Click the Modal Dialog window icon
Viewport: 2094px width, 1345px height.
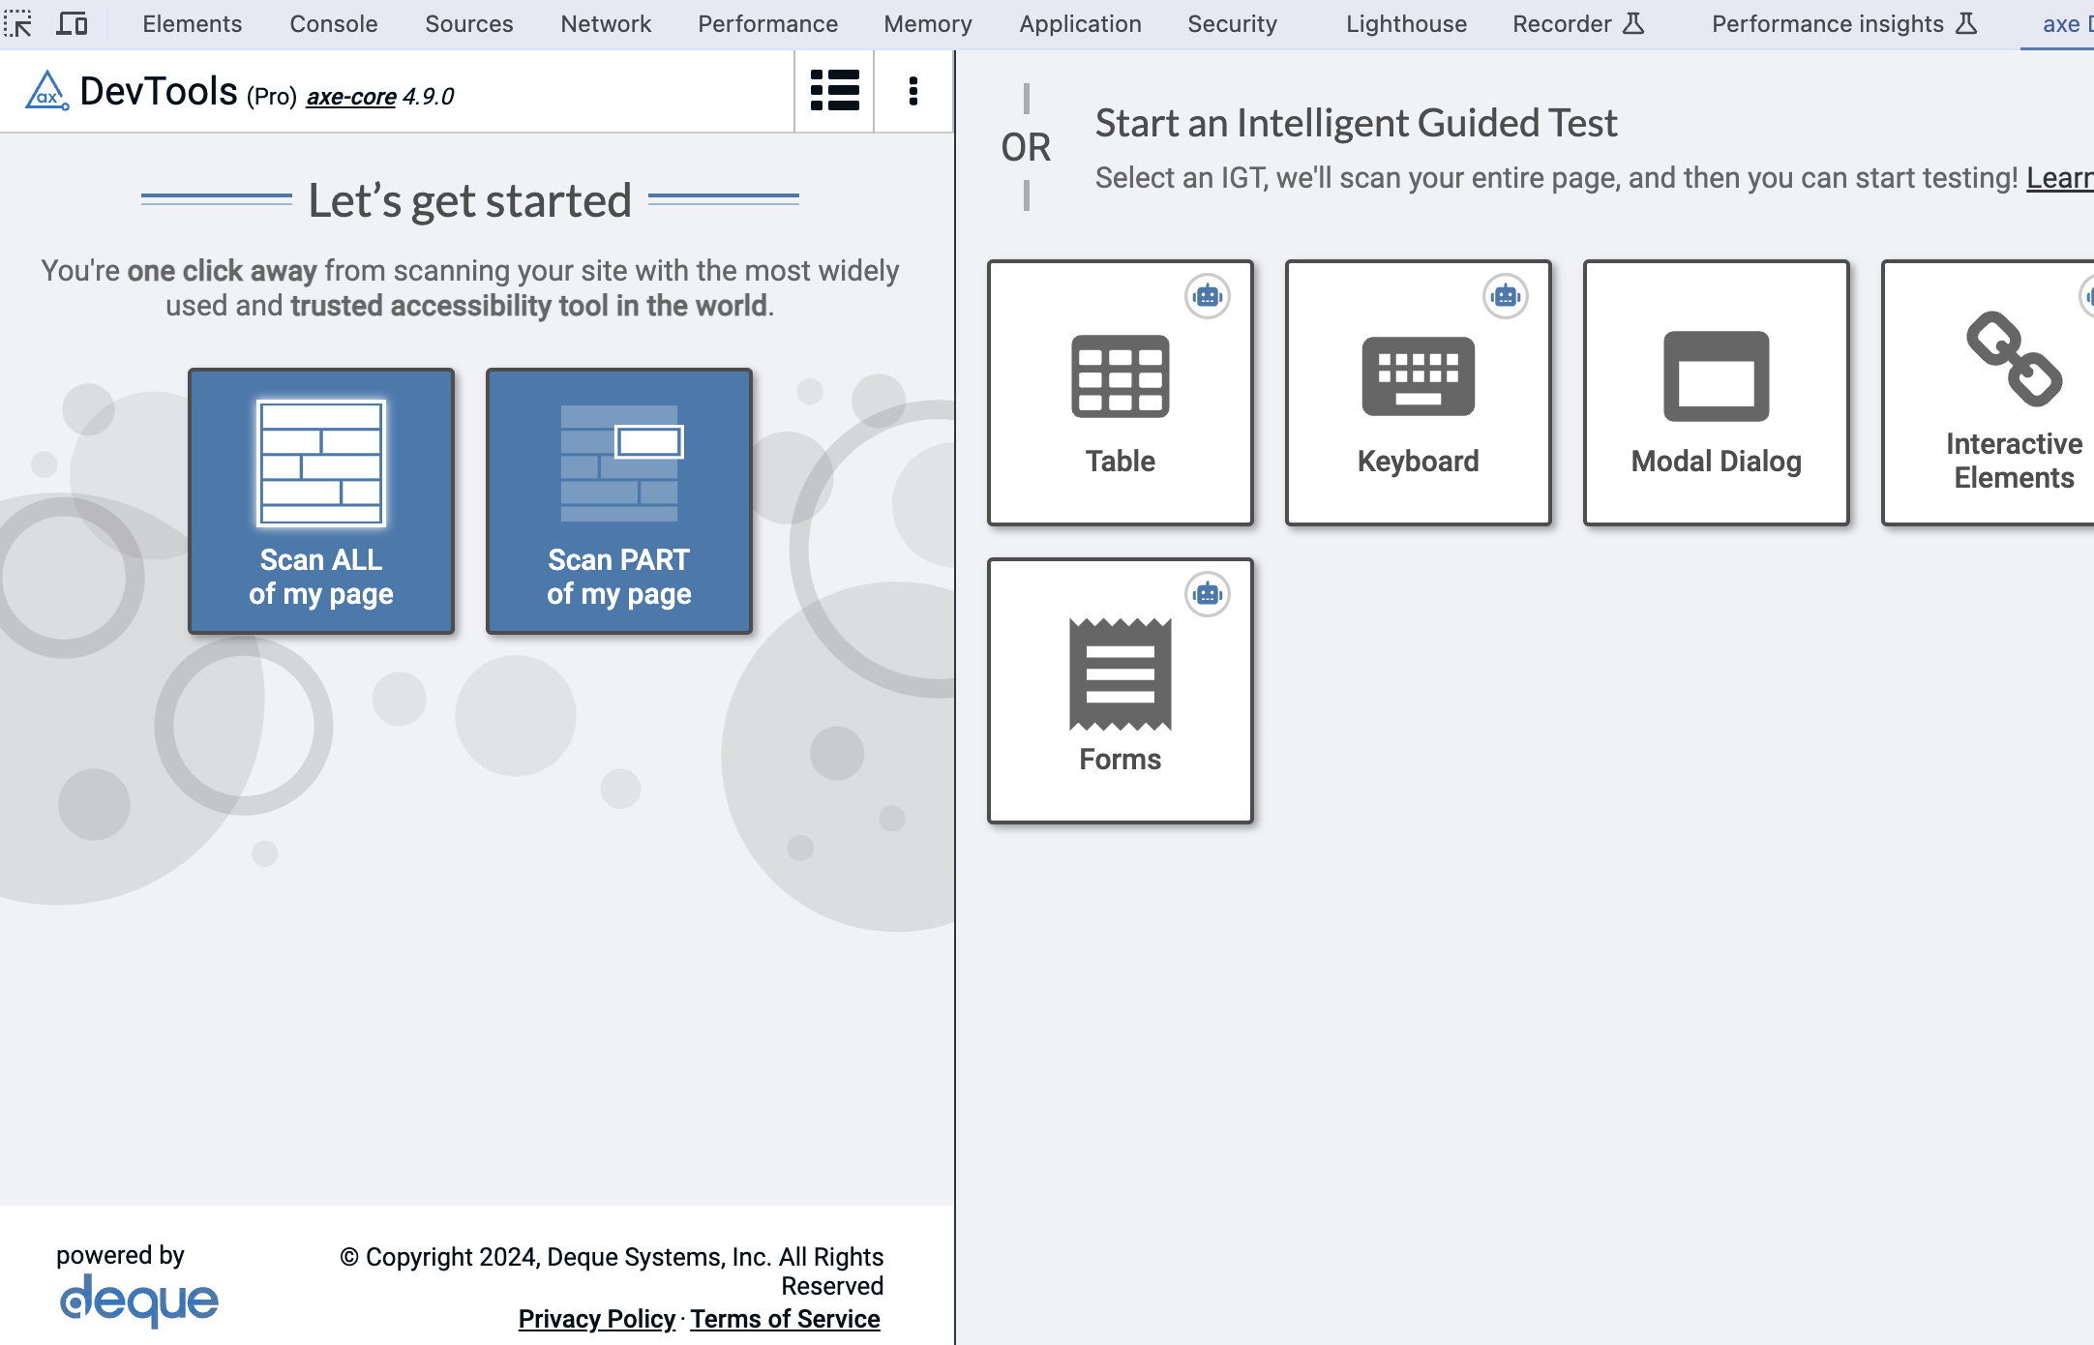point(1717,376)
